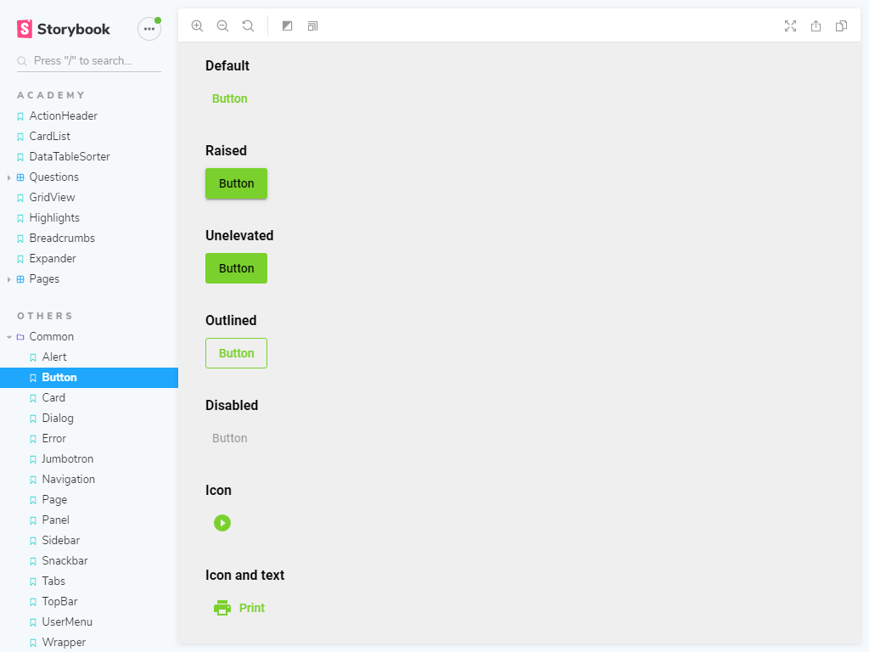
Task: Expand the Pages tree group
Action: coord(44,279)
